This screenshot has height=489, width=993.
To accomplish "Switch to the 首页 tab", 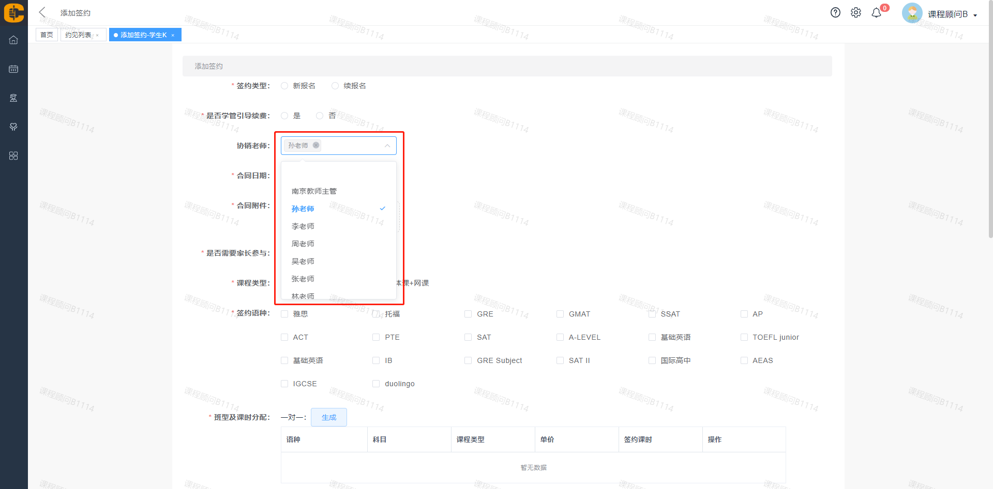I will pyautogui.click(x=47, y=35).
